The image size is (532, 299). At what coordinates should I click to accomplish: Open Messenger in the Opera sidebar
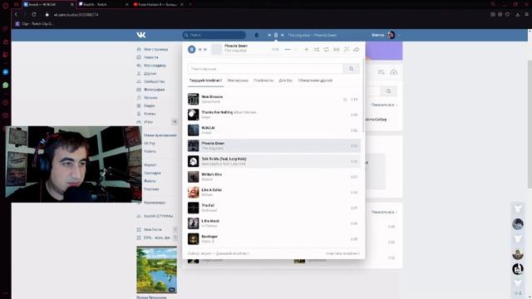[6, 72]
